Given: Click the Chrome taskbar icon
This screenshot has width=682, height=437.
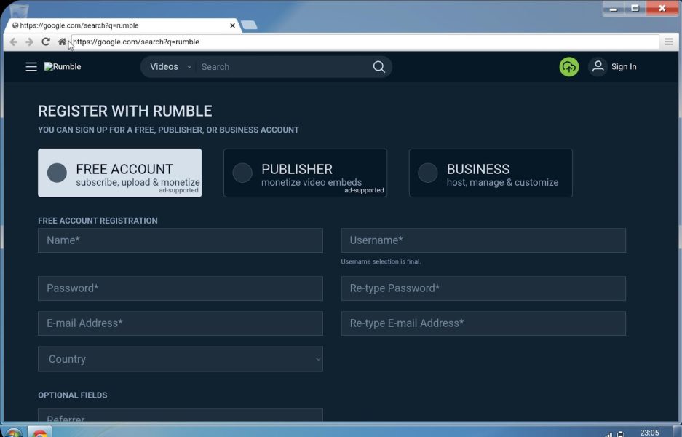Looking at the screenshot, I should tap(39, 432).
